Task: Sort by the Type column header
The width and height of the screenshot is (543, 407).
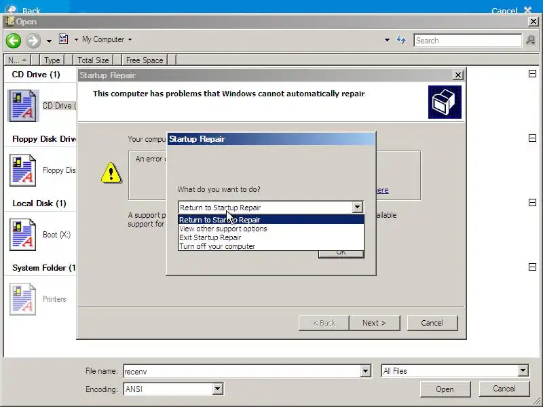Action: click(x=52, y=60)
